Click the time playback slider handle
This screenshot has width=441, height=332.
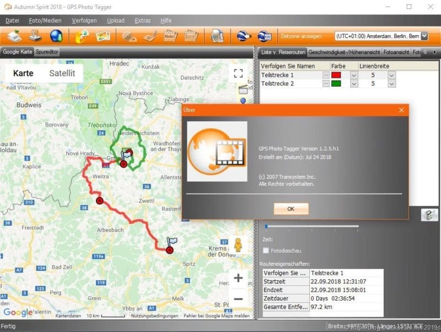266,226
